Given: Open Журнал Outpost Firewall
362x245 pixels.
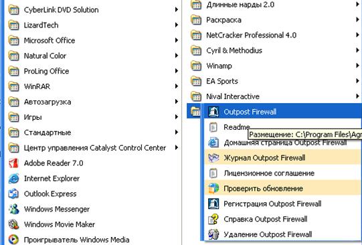Looking at the screenshot, I should (x=283, y=158).
